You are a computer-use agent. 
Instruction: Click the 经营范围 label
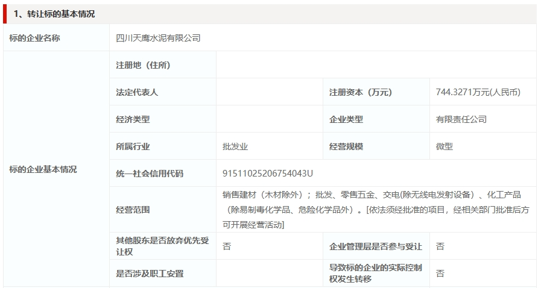(133, 210)
